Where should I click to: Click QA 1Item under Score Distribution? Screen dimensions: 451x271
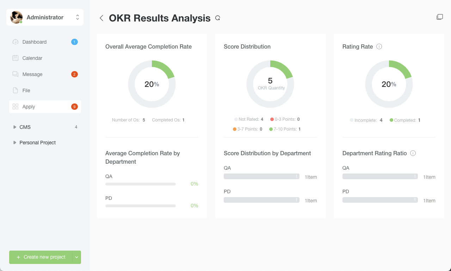pyautogui.click(x=311, y=177)
